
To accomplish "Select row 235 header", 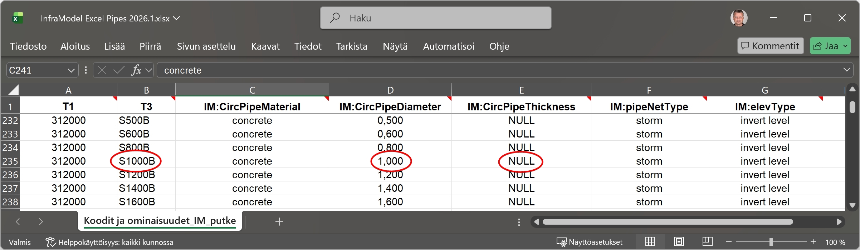I will click(10, 161).
